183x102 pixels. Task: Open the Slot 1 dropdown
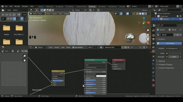[x=93, y=47]
